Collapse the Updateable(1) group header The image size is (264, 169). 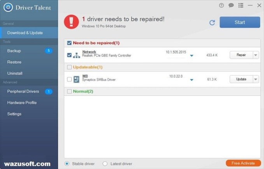tap(162, 67)
